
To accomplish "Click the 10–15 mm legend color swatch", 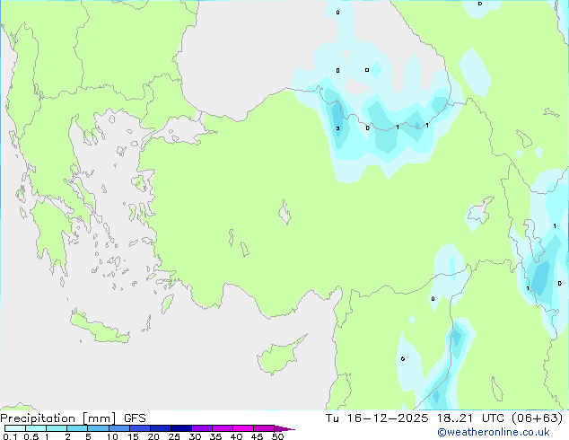I will (x=119, y=428).
